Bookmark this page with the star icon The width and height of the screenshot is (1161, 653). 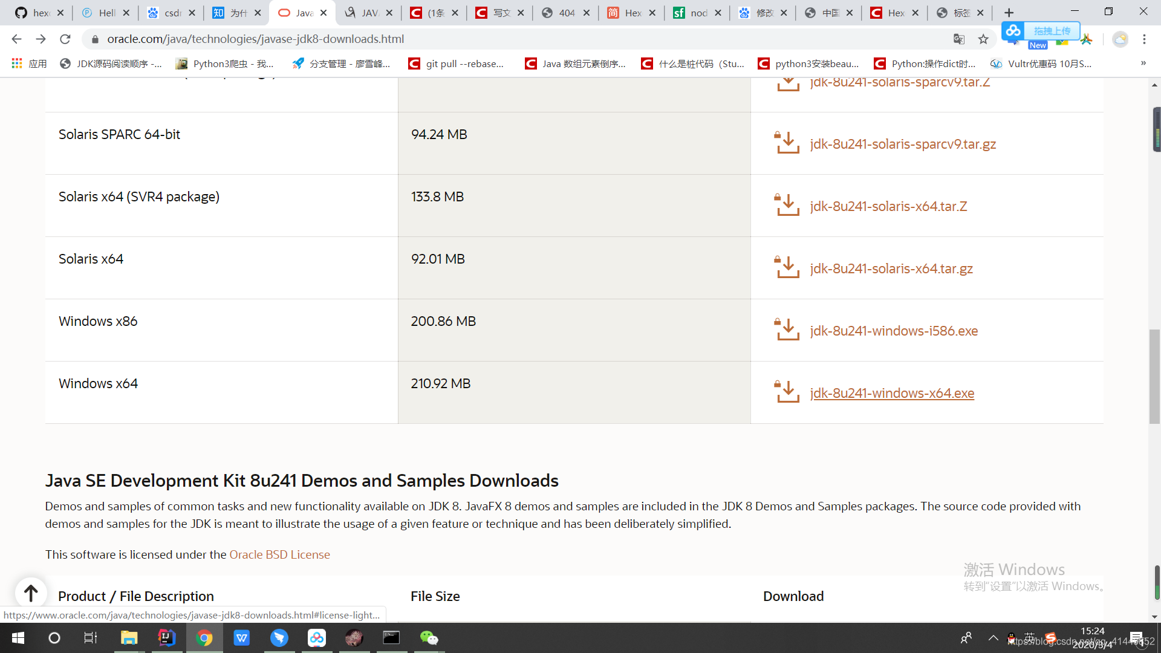tap(983, 39)
